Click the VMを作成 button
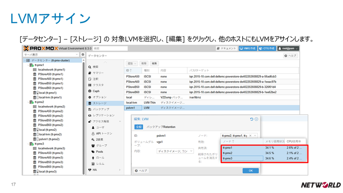This screenshot has height=193, width=343. pyautogui.click(x=248, y=48)
